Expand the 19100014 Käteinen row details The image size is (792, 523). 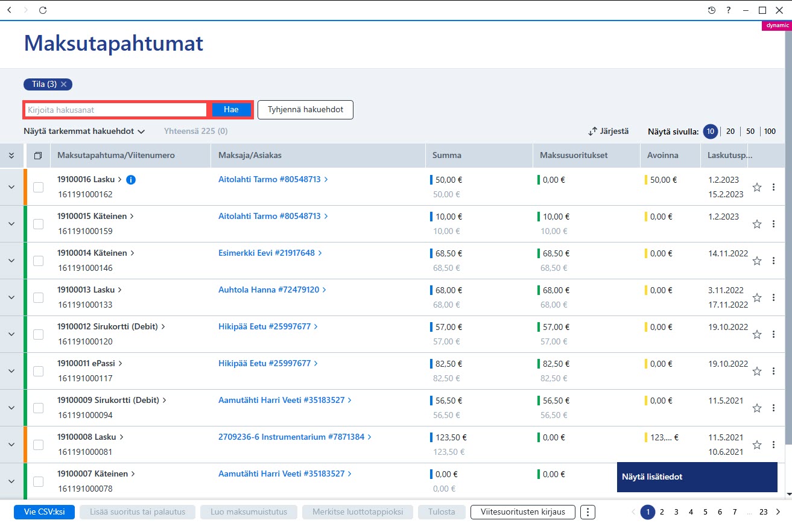pos(11,261)
